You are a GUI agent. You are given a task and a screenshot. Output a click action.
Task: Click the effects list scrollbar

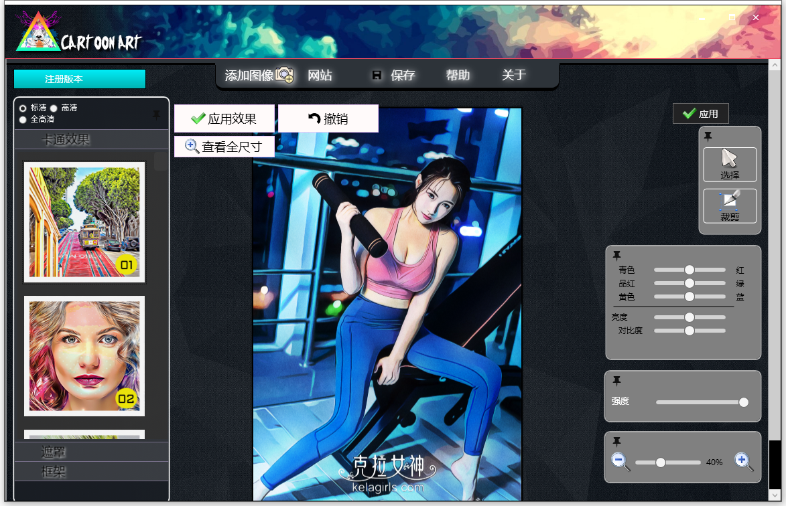160,161
